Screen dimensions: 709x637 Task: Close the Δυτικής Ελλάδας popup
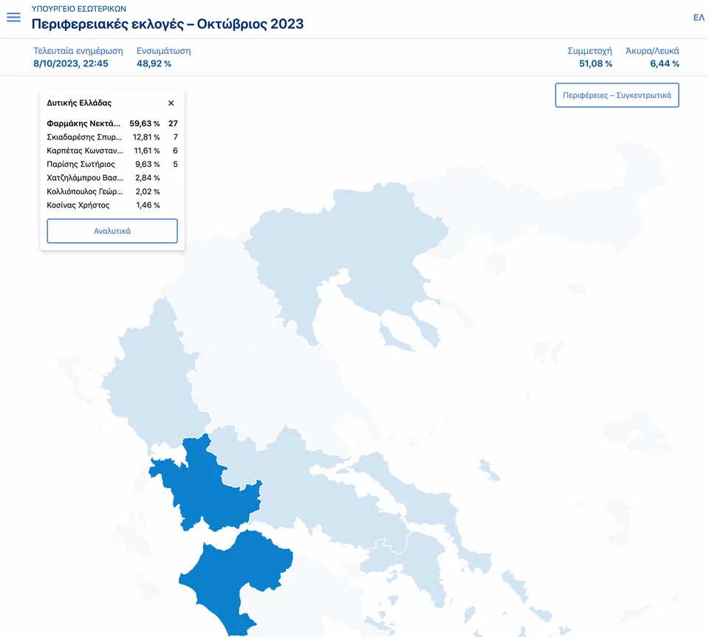171,103
